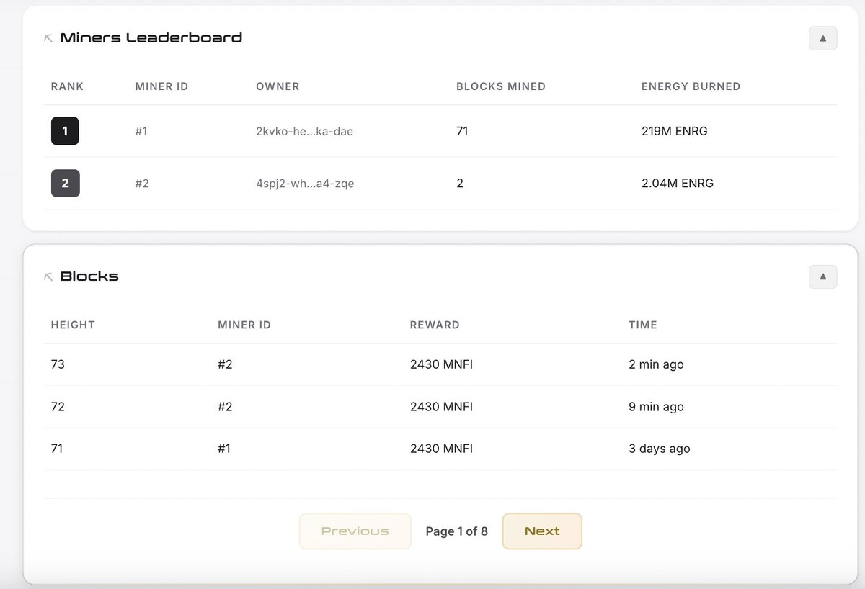Click the 2430 MNFI reward for block 71
865x589 pixels.
[x=441, y=449]
